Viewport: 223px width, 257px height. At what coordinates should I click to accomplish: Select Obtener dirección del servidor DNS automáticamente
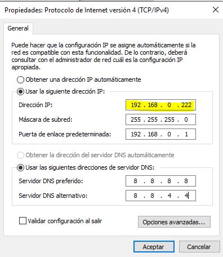[x=20, y=155]
